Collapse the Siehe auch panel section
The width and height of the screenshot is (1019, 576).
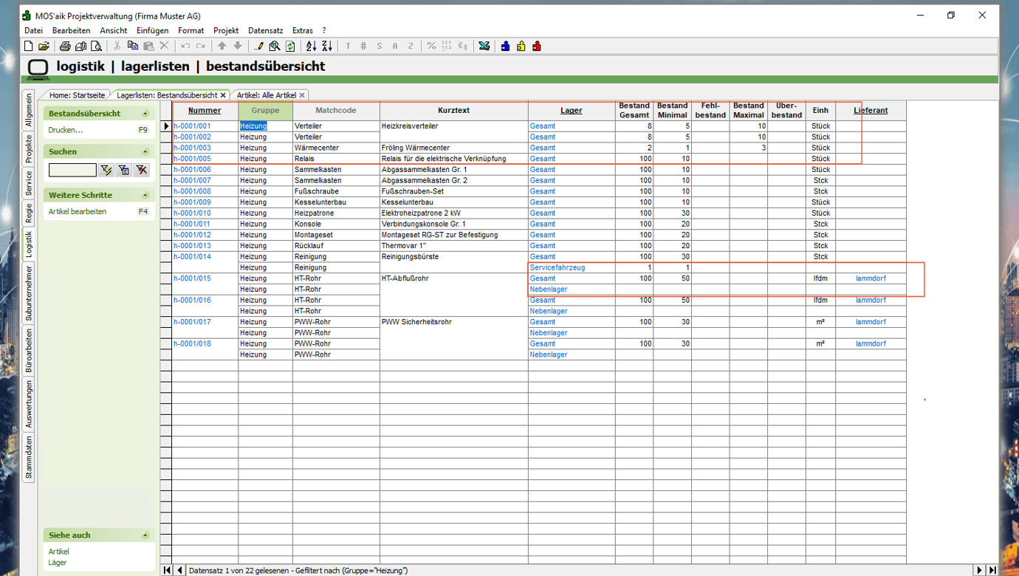(x=145, y=535)
